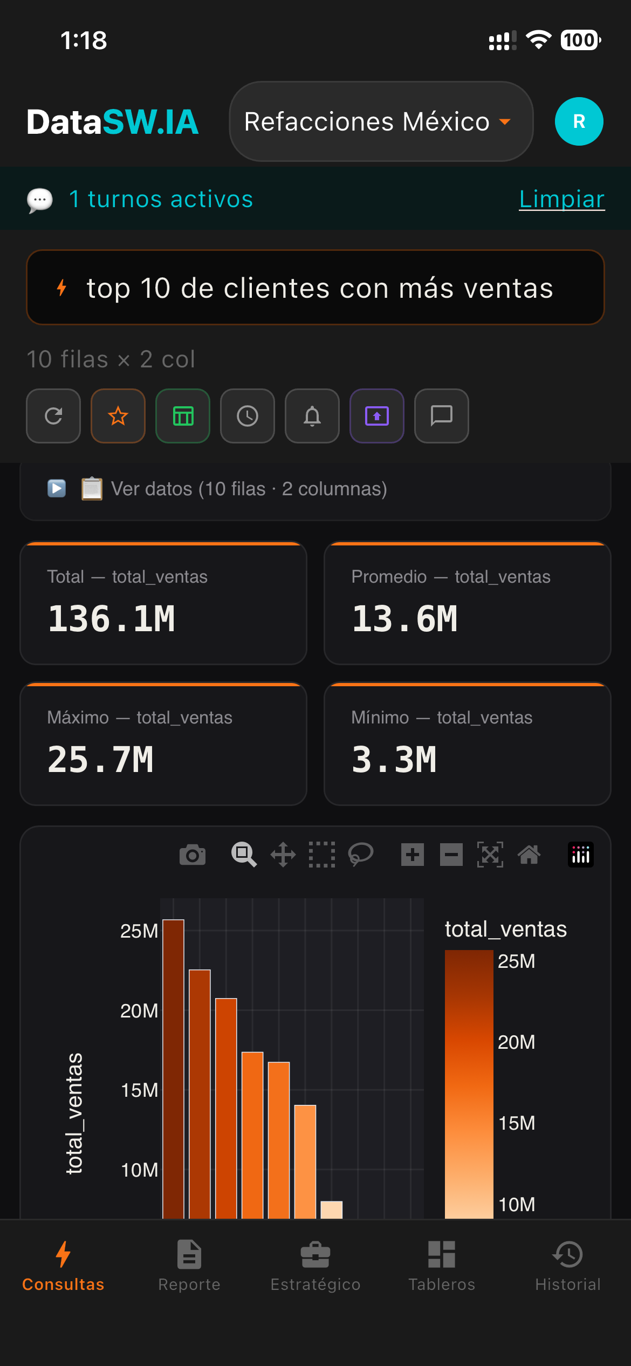
Task: Tap the purple upload share icon
Action: click(x=377, y=416)
